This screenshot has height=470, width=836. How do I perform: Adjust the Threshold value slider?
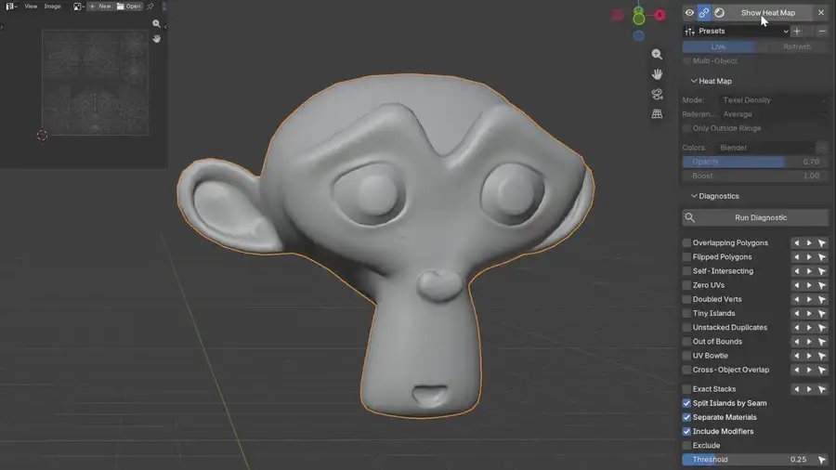(749, 460)
